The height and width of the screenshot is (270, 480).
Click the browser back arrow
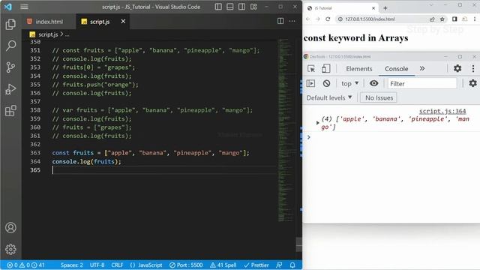tap(308, 19)
